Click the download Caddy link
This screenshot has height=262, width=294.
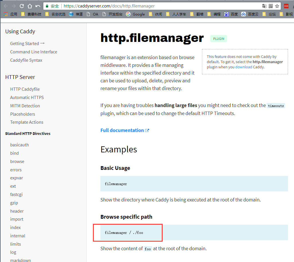click(243, 67)
